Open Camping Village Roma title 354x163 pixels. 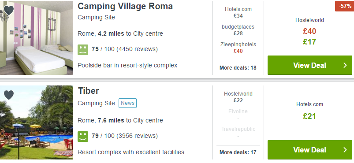coord(125,6)
